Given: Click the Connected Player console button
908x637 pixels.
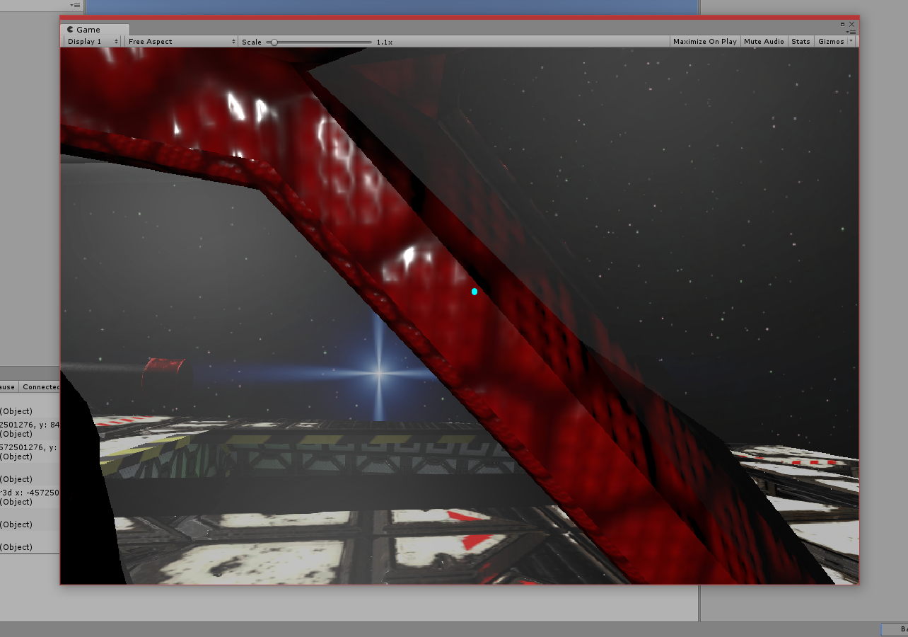Looking at the screenshot, I should [x=40, y=387].
